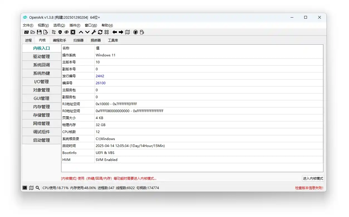Switch to the 编程助手 tab
Screen dimensions: 349x217
pyautogui.click(x=60, y=40)
